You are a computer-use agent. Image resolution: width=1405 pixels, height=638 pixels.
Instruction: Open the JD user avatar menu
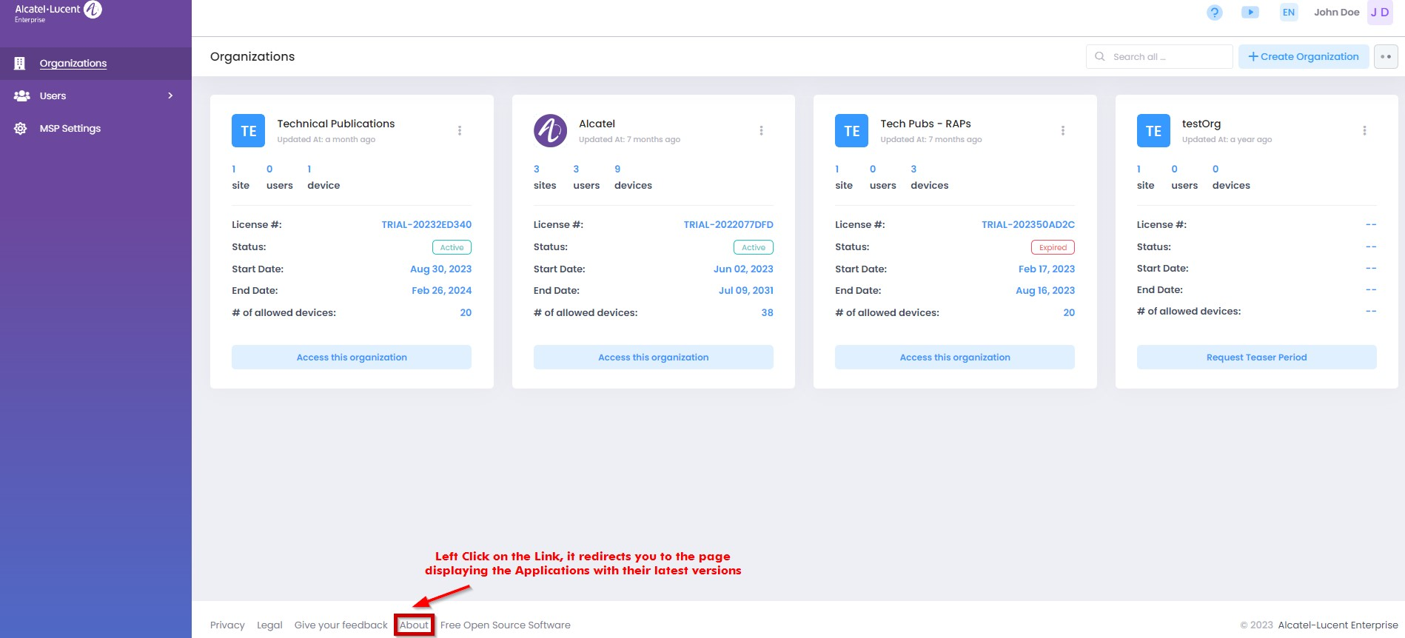(1380, 13)
